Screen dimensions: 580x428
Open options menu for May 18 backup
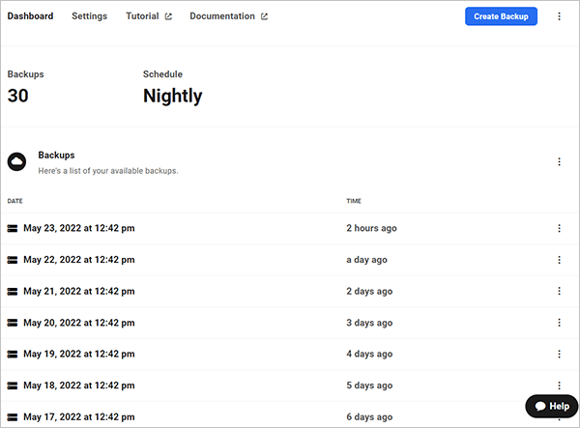(x=559, y=385)
